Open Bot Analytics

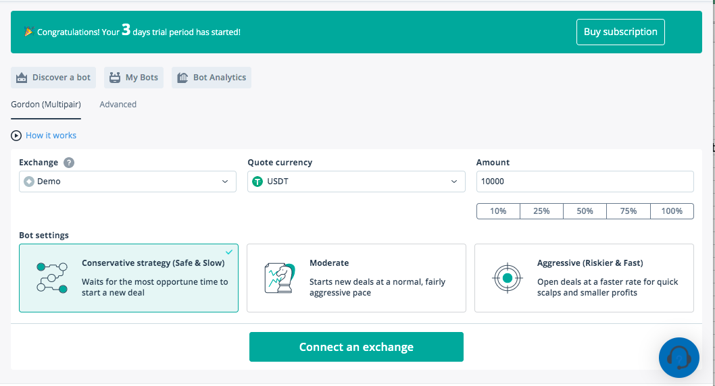click(212, 78)
